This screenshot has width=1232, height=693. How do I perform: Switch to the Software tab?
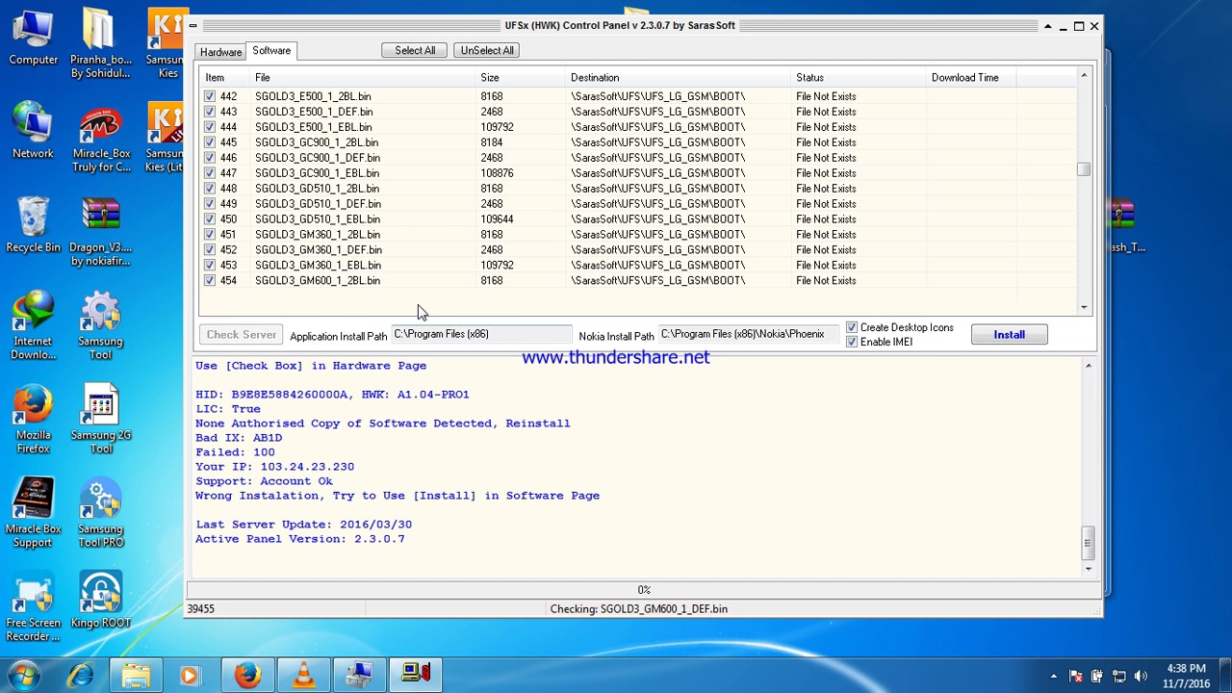(x=271, y=50)
